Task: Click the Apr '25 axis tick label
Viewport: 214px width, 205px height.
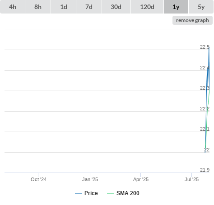Action: point(141,179)
